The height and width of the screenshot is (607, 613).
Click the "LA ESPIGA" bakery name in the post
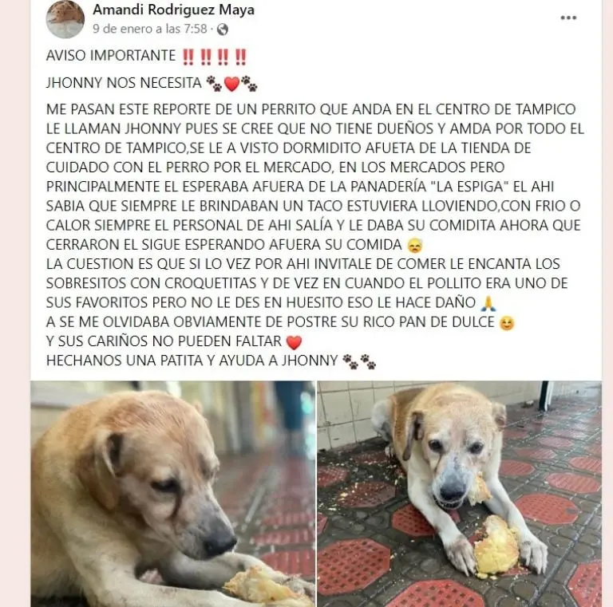pos(469,187)
